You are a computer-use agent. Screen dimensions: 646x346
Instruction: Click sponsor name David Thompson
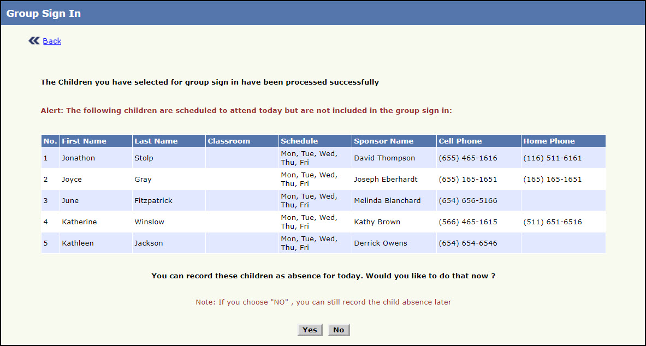point(384,158)
